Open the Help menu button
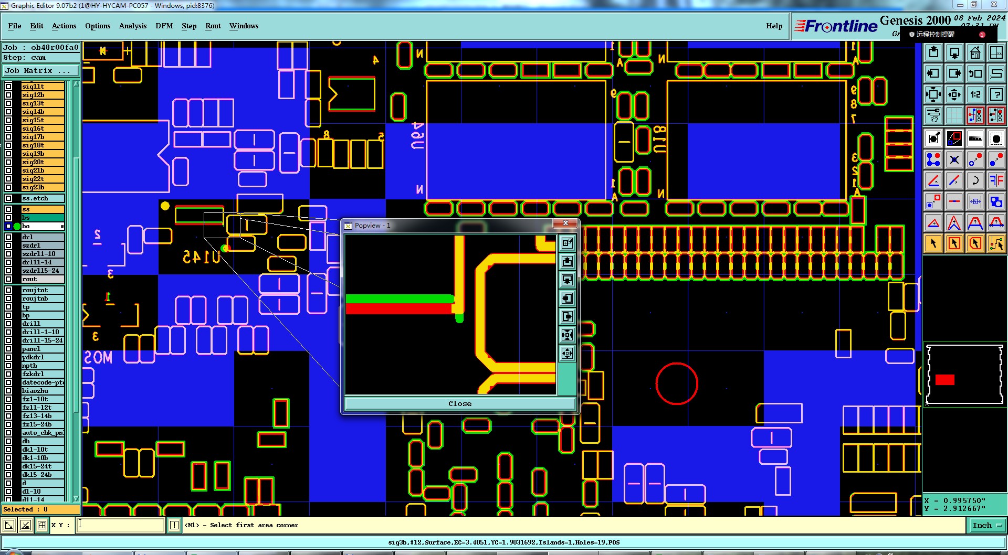The height and width of the screenshot is (555, 1008). coord(774,26)
